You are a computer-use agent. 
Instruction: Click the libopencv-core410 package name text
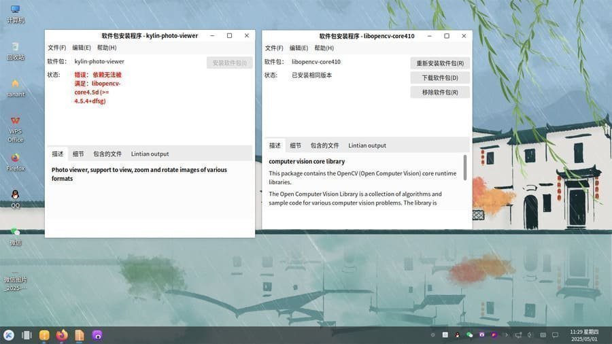[x=316, y=62]
